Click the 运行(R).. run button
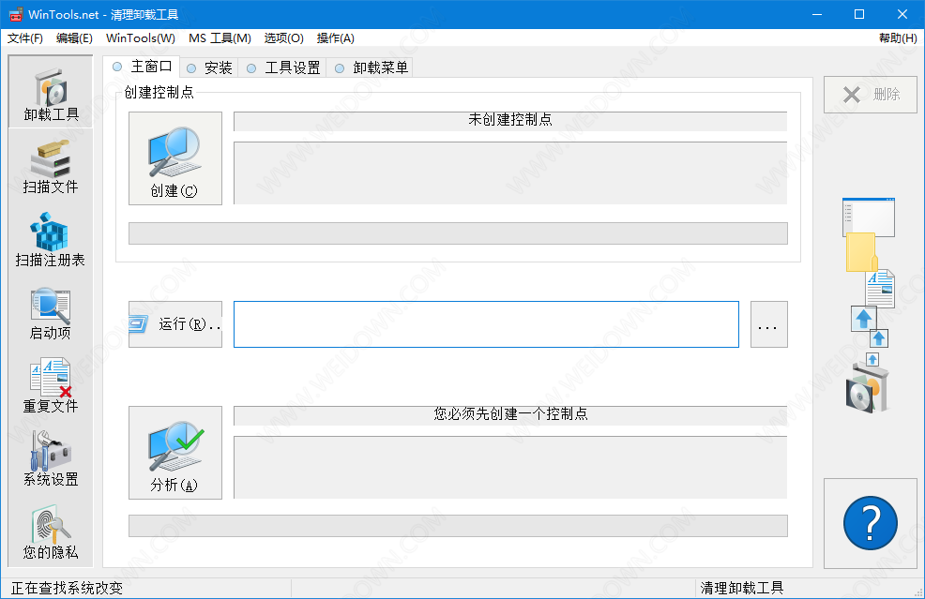Viewport: 925px width, 599px height. [175, 324]
